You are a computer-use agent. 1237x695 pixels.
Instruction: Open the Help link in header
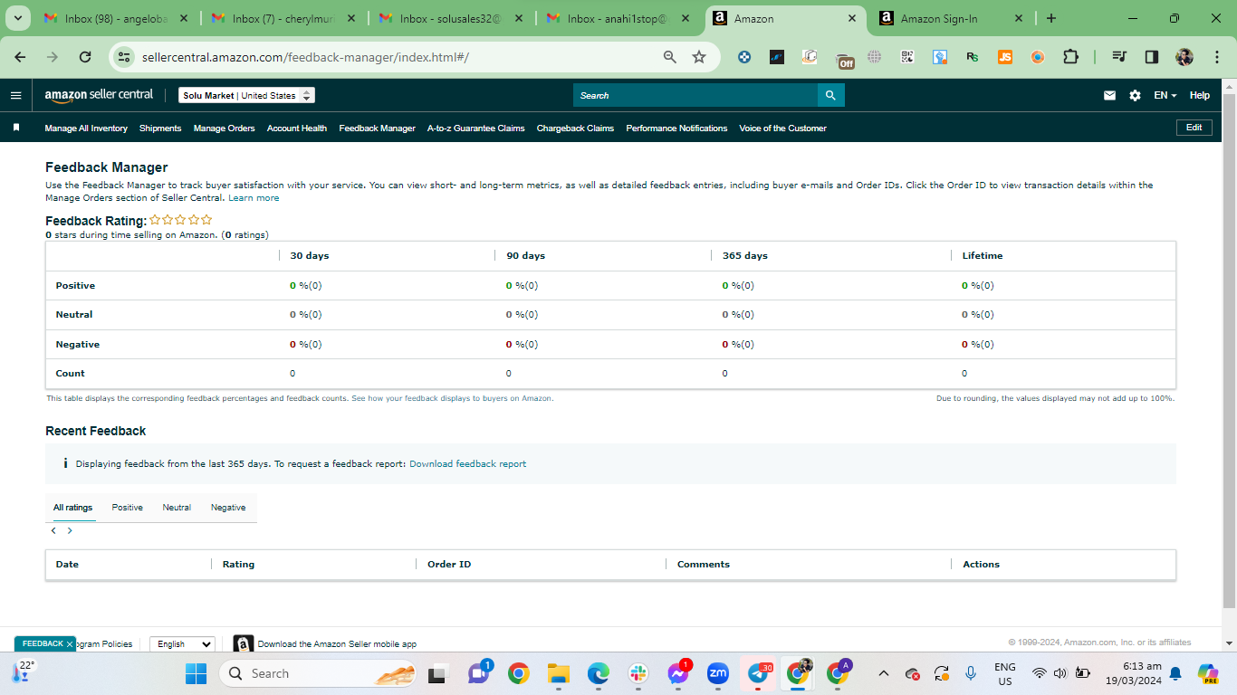pyautogui.click(x=1199, y=95)
